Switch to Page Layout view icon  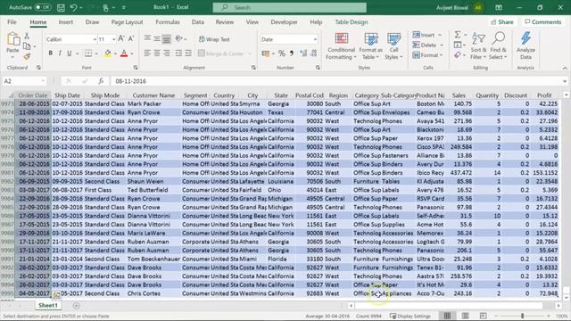465,316
